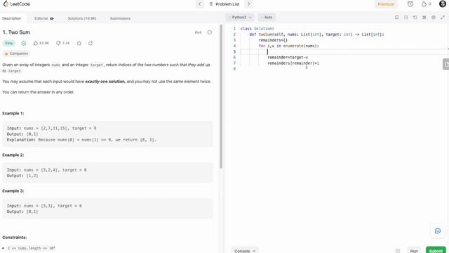Screen dimensions: 449x253
Task: Click 'Input: nums = [3,2,4], target = 6'
Action: [x=47, y=170]
